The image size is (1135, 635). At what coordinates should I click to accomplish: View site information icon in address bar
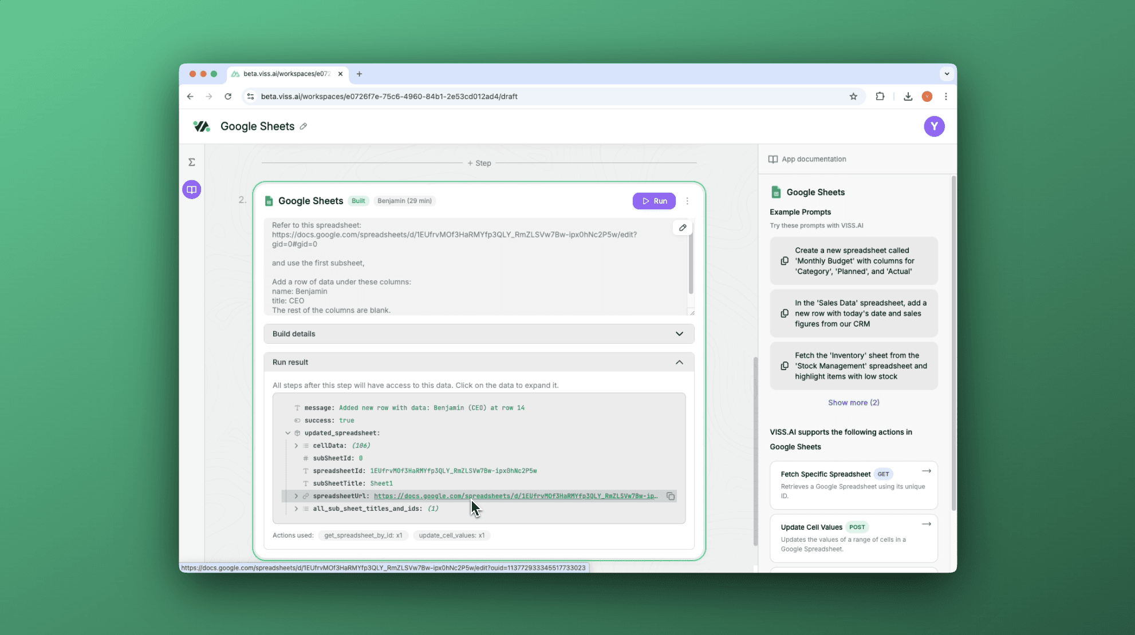pyautogui.click(x=250, y=97)
